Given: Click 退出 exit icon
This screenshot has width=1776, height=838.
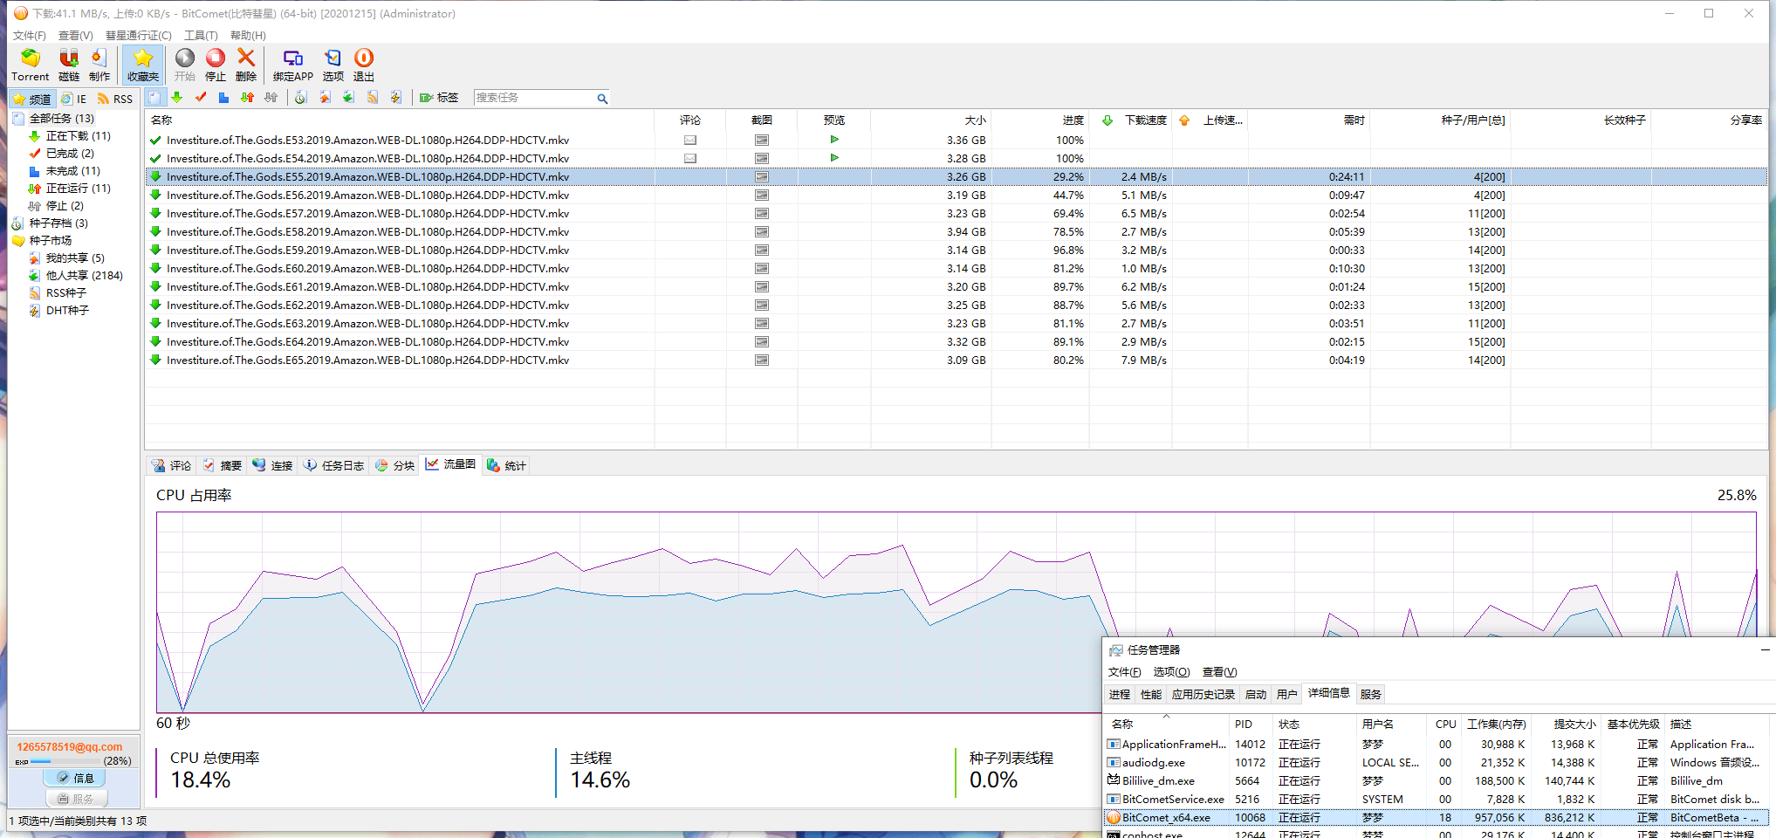Looking at the screenshot, I should click(364, 65).
